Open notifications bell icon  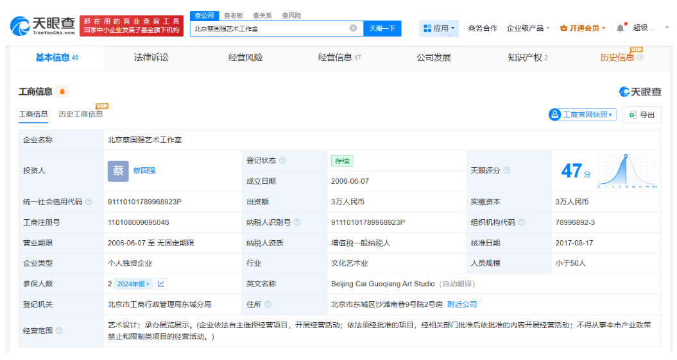tap(621, 28)
